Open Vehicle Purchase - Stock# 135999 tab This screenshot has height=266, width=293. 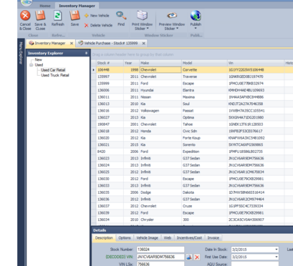coord(111,43)
